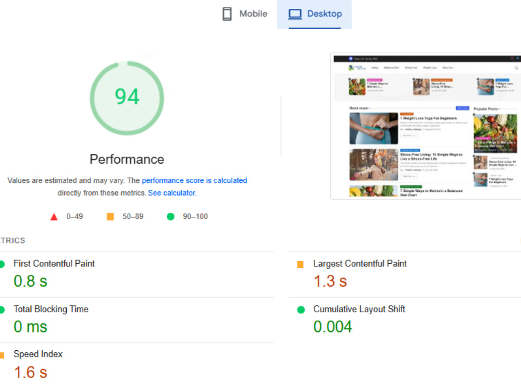Click the First Contentful Paint metric label
521x391 pixels.
54,264
